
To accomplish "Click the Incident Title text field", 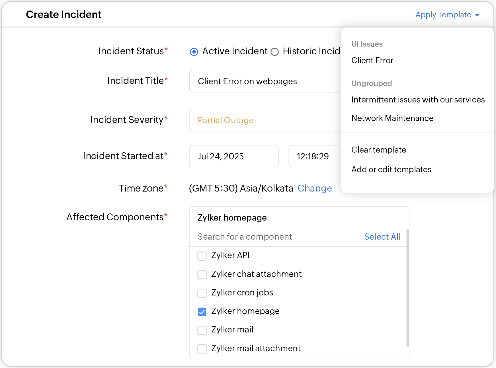I will [265, 81].
